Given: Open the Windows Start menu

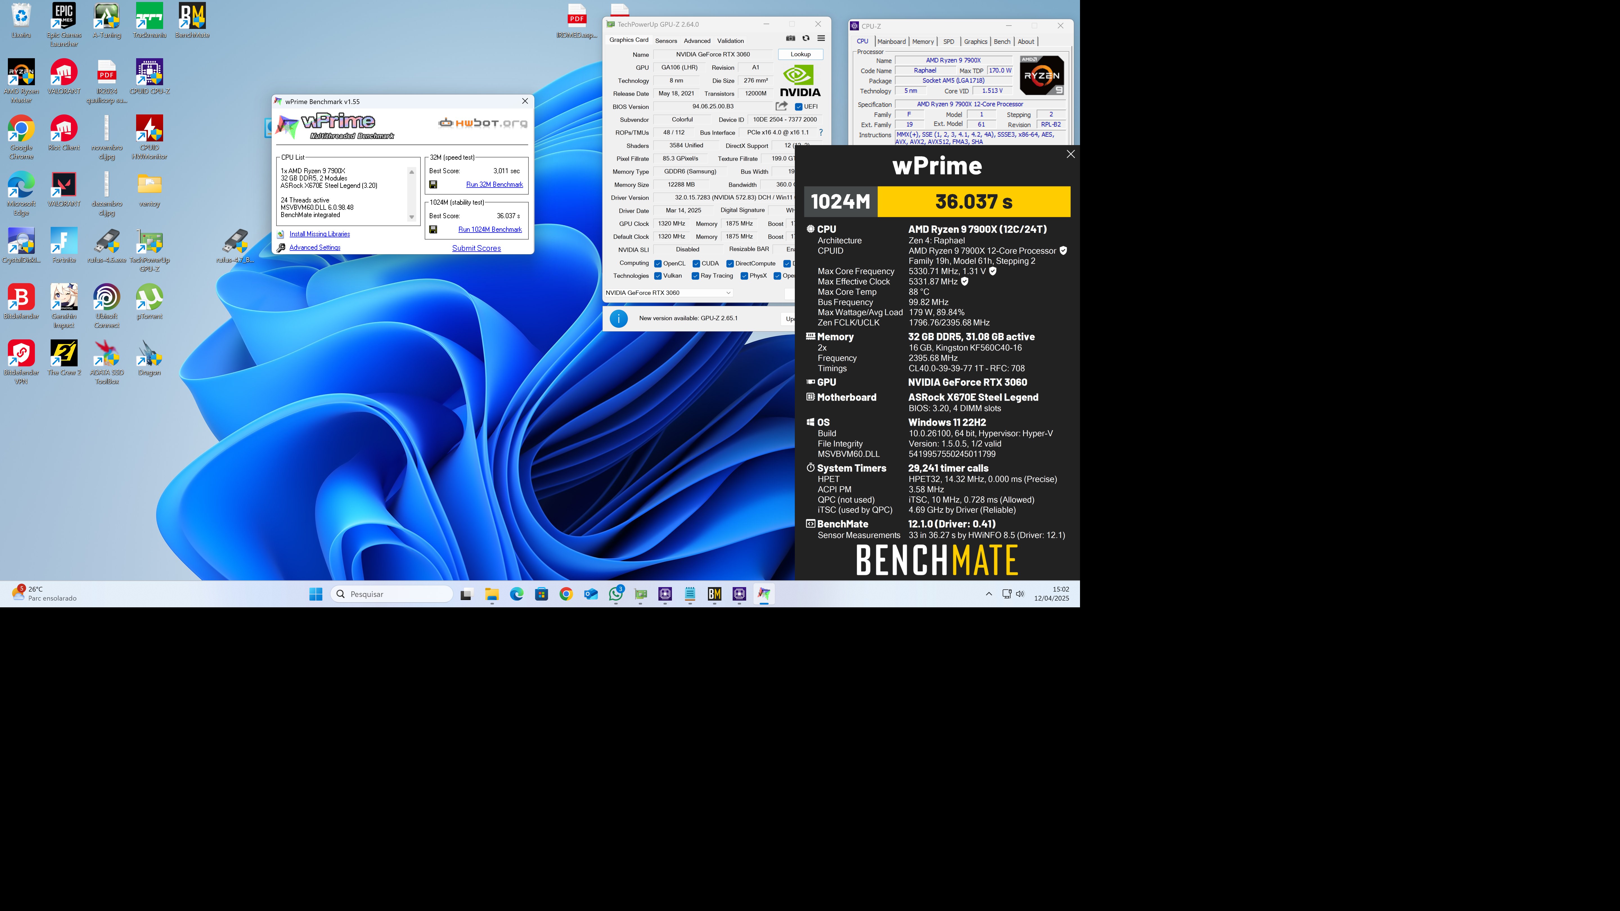Looking at the screenshot, I should point(316,594).
